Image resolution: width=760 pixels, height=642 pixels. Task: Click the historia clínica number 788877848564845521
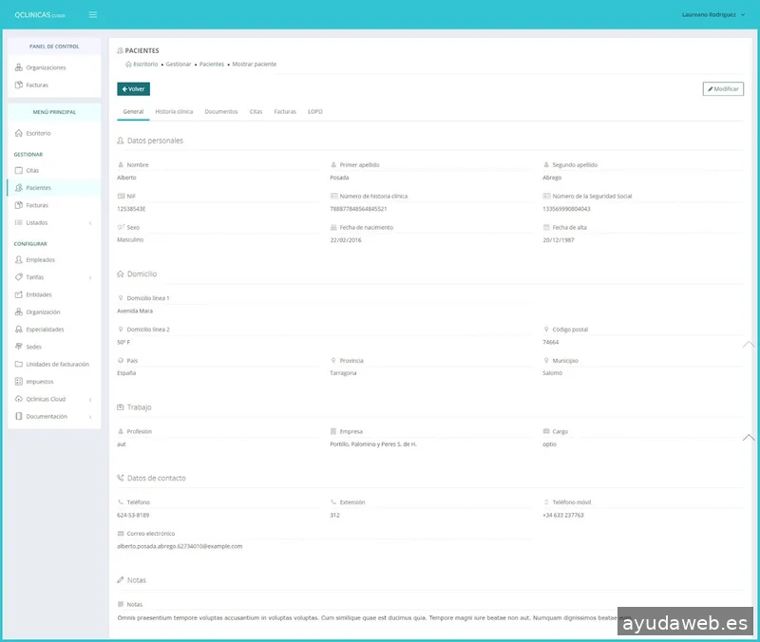[x=358, y=209]
